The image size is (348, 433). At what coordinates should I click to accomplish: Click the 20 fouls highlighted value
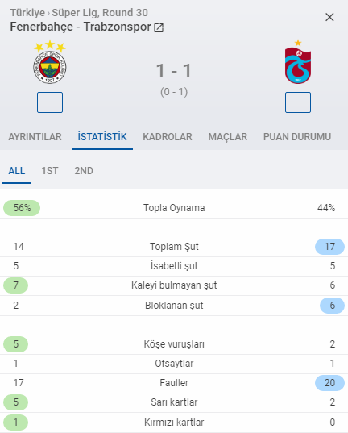tap(329, 383)
